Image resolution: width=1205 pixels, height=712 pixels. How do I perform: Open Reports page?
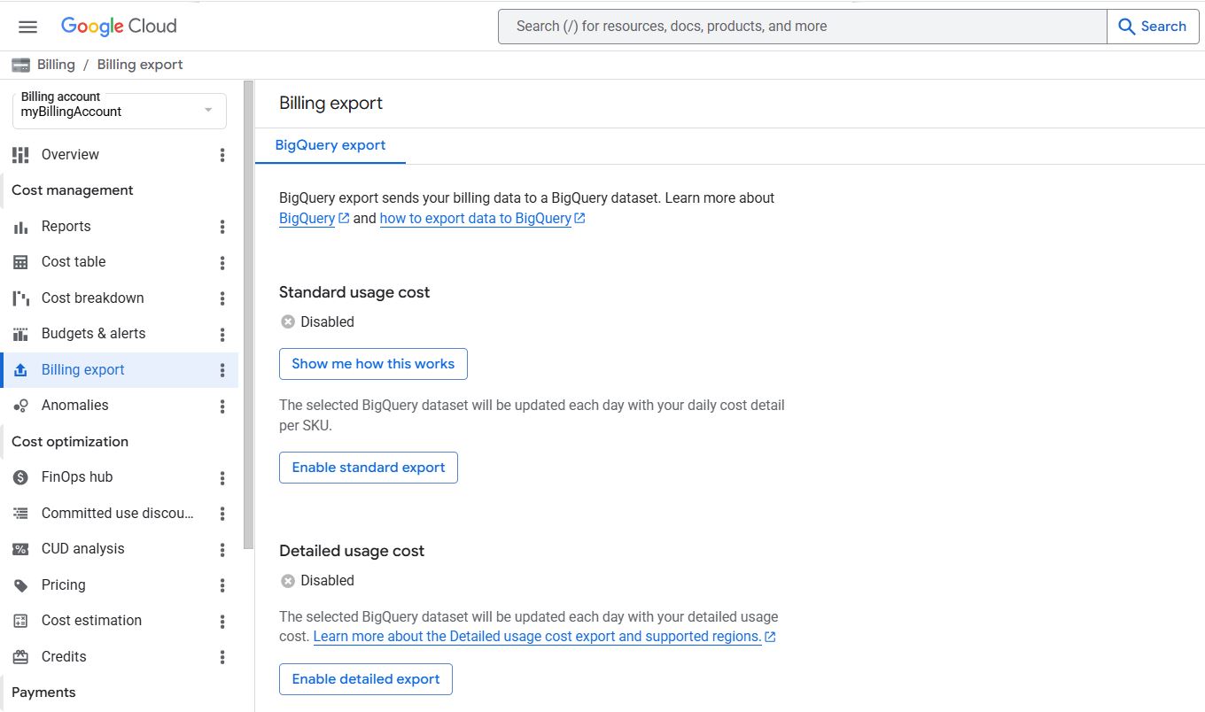coord(66,227)
